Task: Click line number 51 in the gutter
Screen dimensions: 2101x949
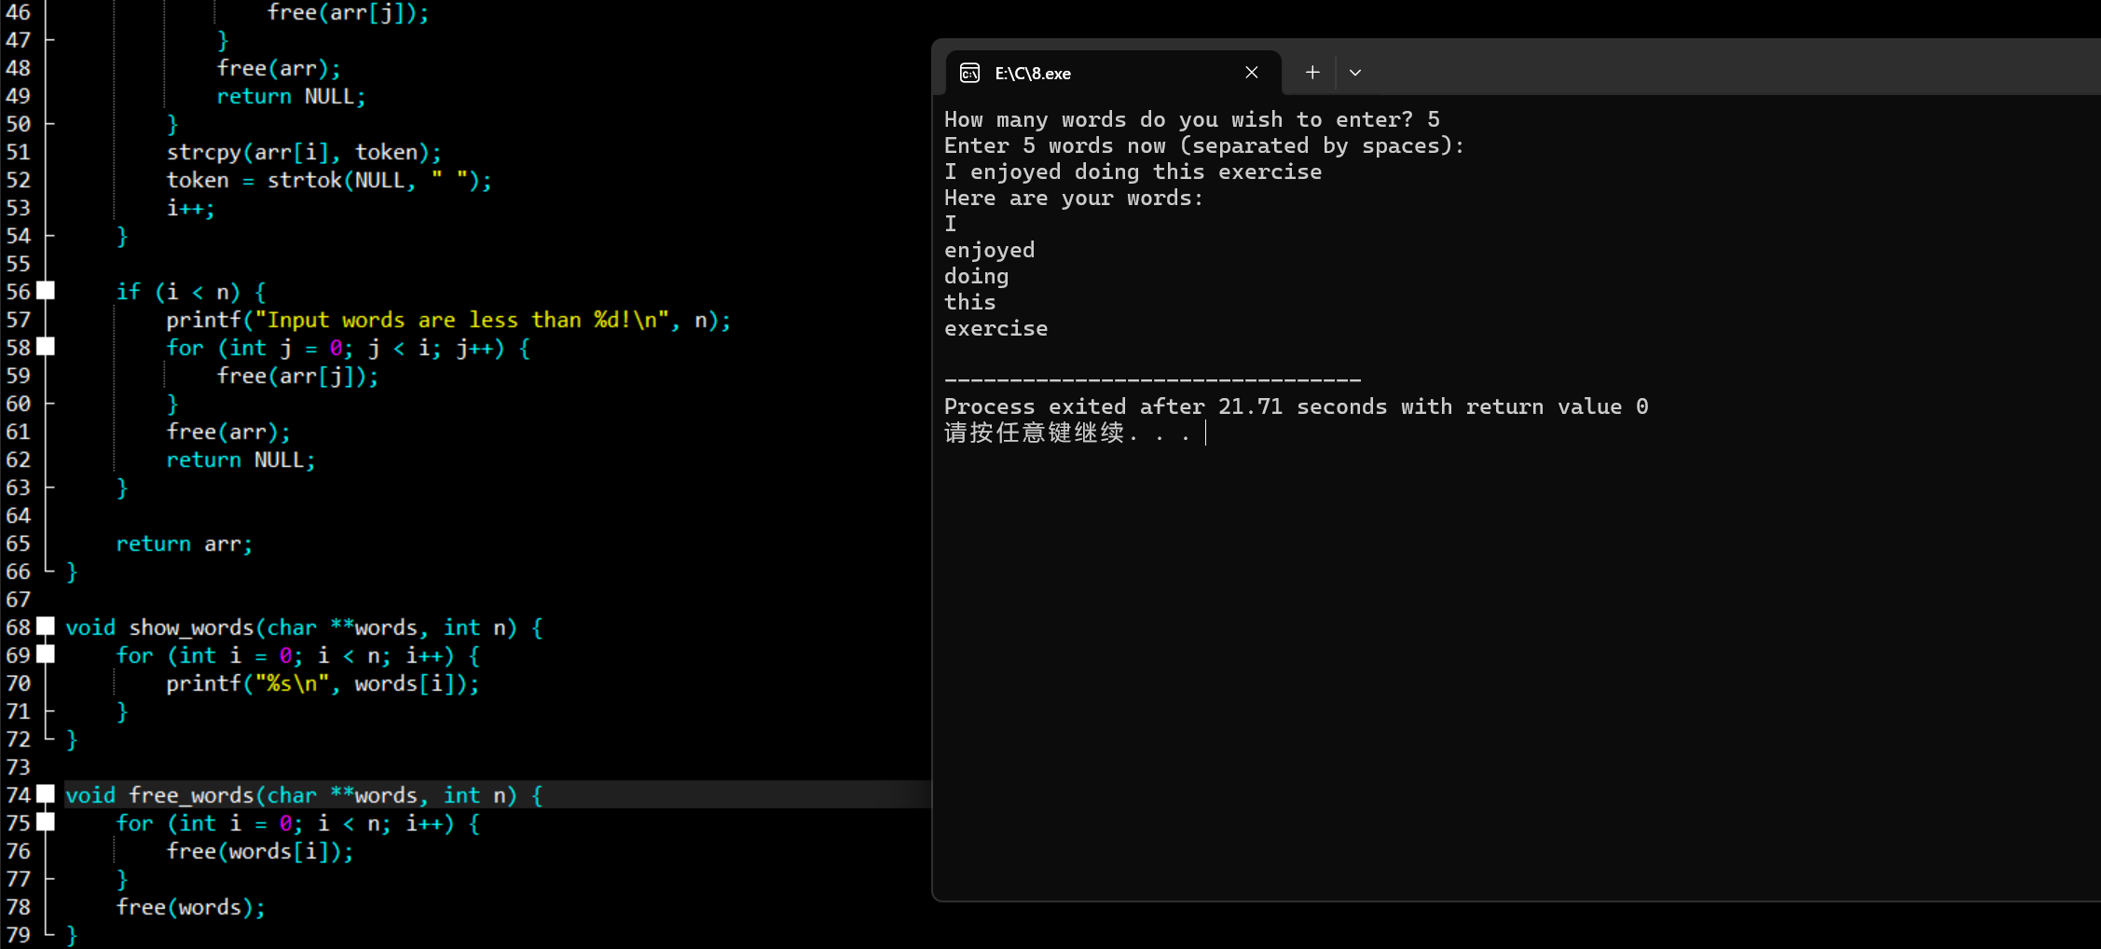Action: (x=18, y=152)
